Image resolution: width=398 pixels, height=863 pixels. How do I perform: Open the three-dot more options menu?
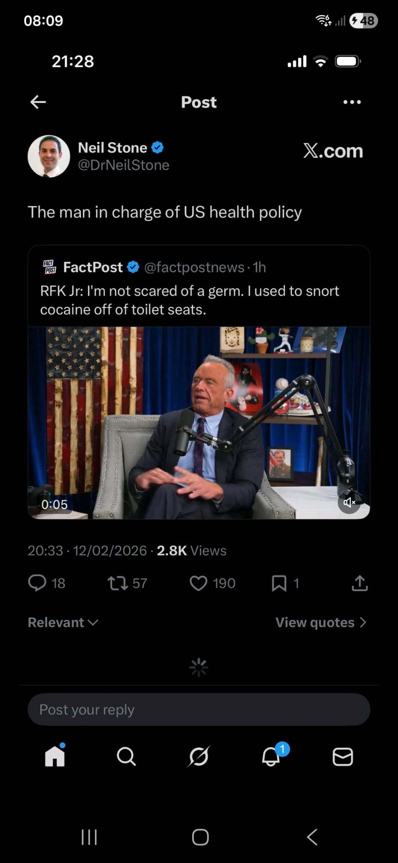352,102
